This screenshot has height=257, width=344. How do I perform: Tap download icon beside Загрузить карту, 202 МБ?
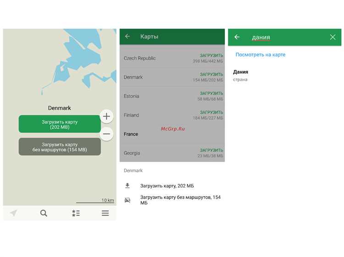[128, 186]
